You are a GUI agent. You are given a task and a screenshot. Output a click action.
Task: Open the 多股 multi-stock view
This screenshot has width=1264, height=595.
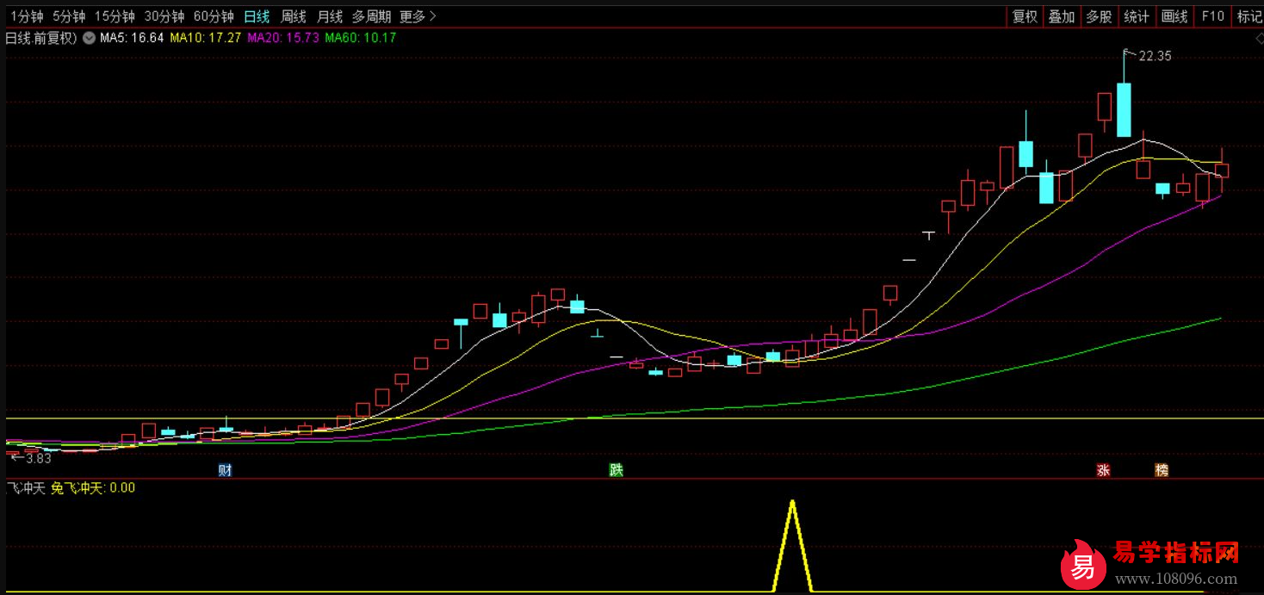(x=1099, y=16)
